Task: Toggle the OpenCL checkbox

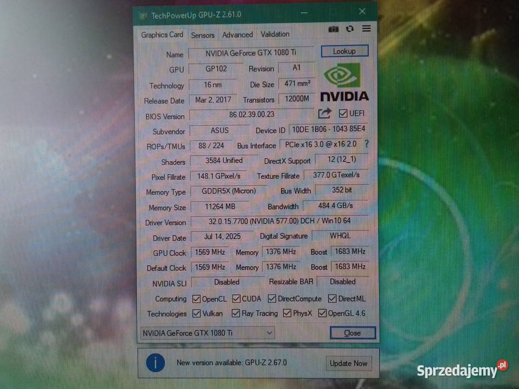Action: pos(196,299)
